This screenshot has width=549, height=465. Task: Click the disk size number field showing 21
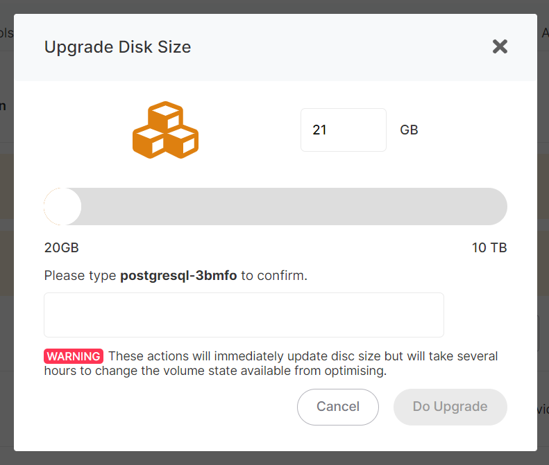343,130
